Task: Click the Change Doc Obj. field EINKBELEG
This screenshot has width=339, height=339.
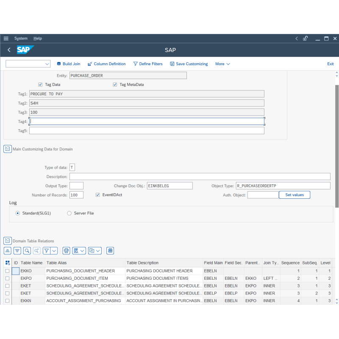Action: coord(170,186)
